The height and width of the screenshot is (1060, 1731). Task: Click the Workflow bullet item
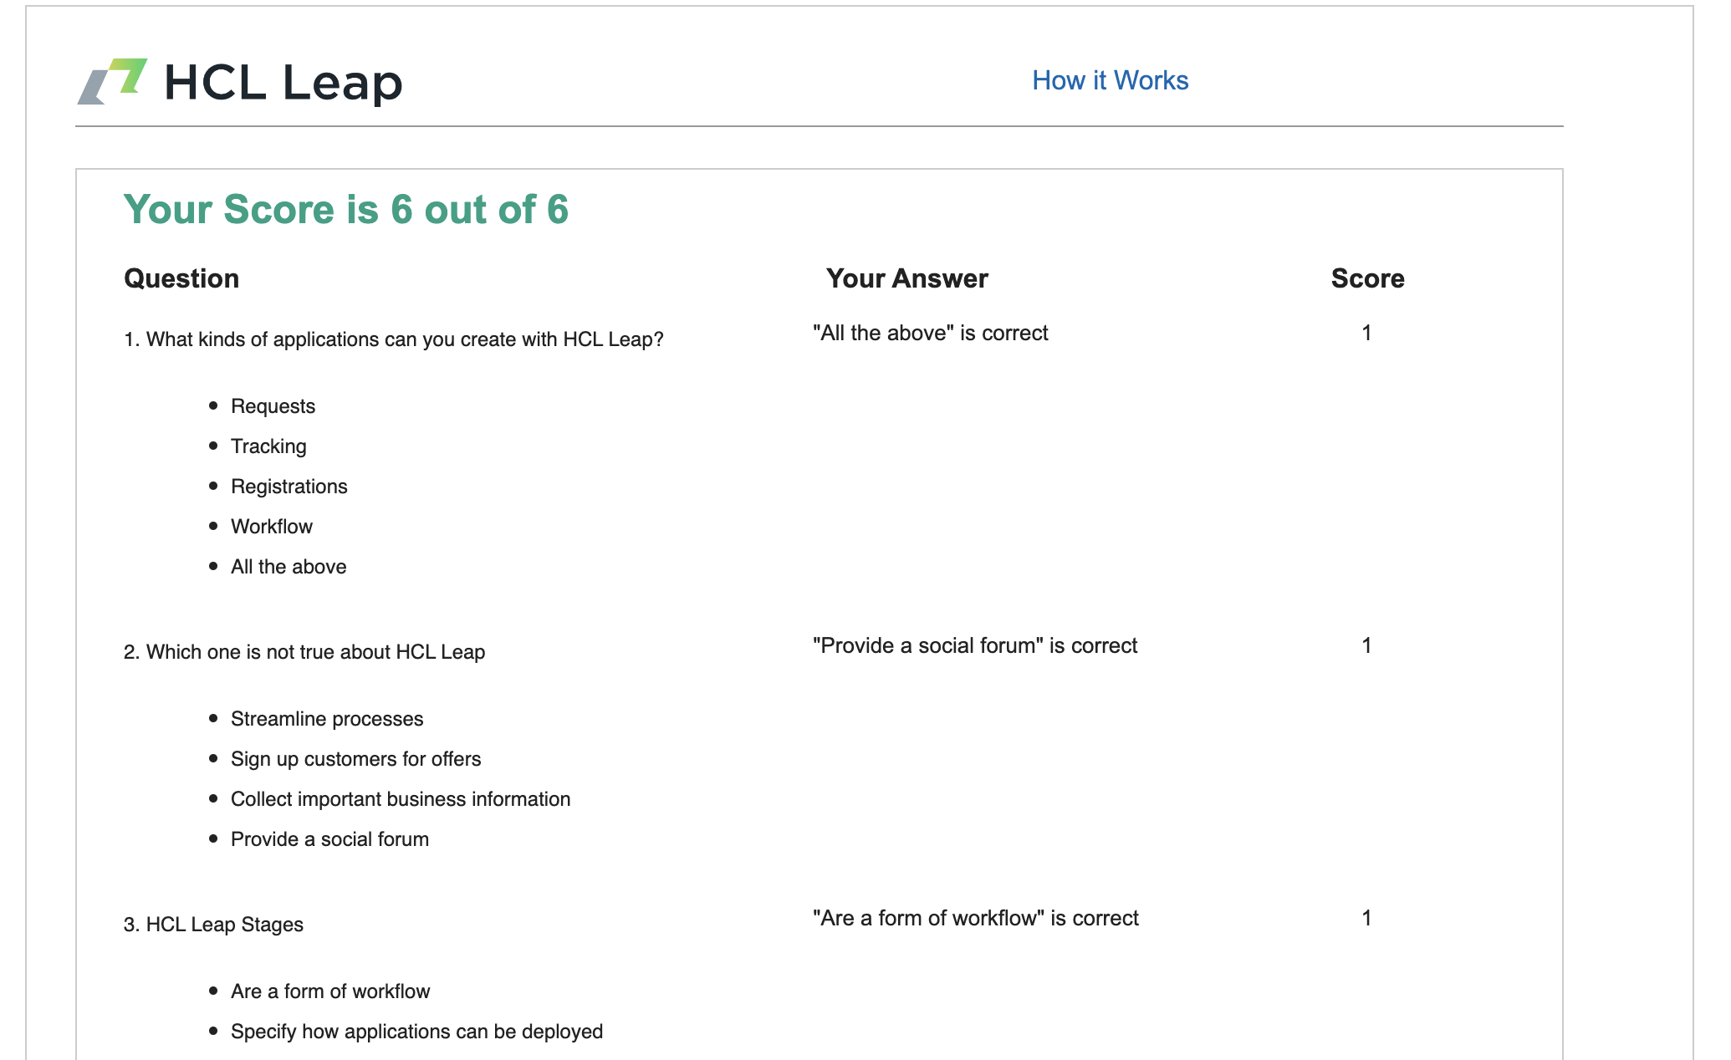(272, 527)
